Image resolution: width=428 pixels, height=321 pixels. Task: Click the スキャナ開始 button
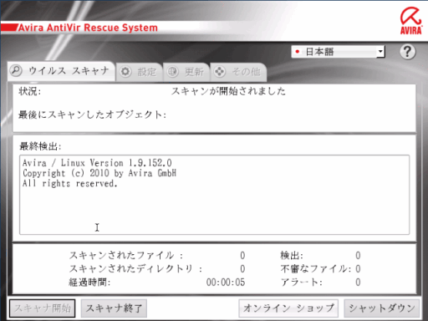pos(43,308)
